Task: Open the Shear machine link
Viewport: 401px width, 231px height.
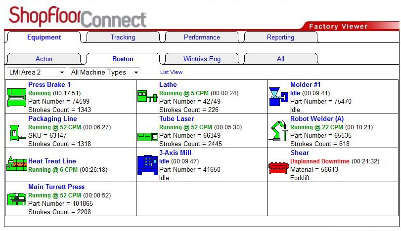Action: point(300,153)
